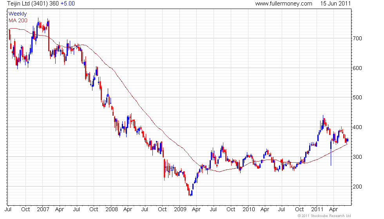The width and height of the screenshot is (384, 219).
Task: Click the '2010' time axis label
Action: tap(248, 210)
